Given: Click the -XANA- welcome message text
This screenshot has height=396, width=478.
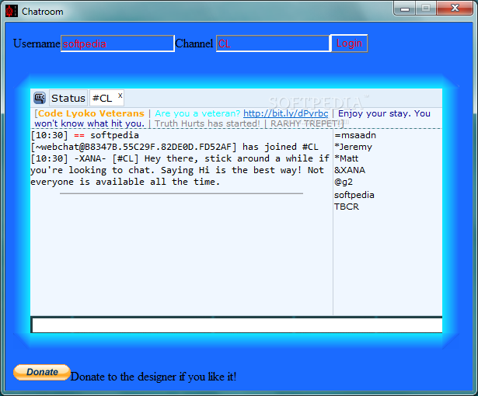Looking at the screenshot, I should [x=180, y=170].
